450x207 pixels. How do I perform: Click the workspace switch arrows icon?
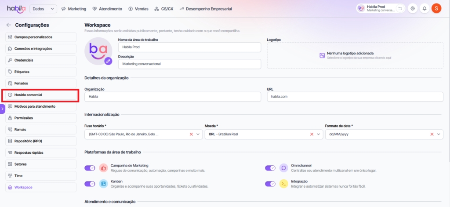400,8
